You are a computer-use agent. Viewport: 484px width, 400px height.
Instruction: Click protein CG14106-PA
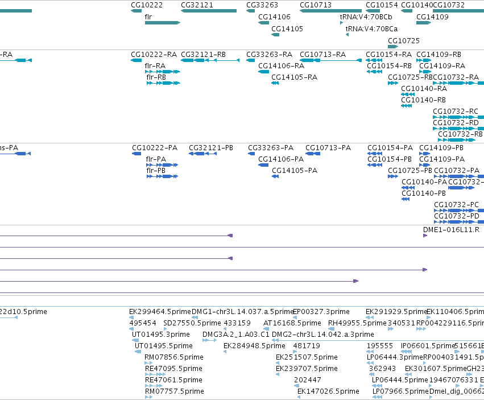[x=263, y=165]
